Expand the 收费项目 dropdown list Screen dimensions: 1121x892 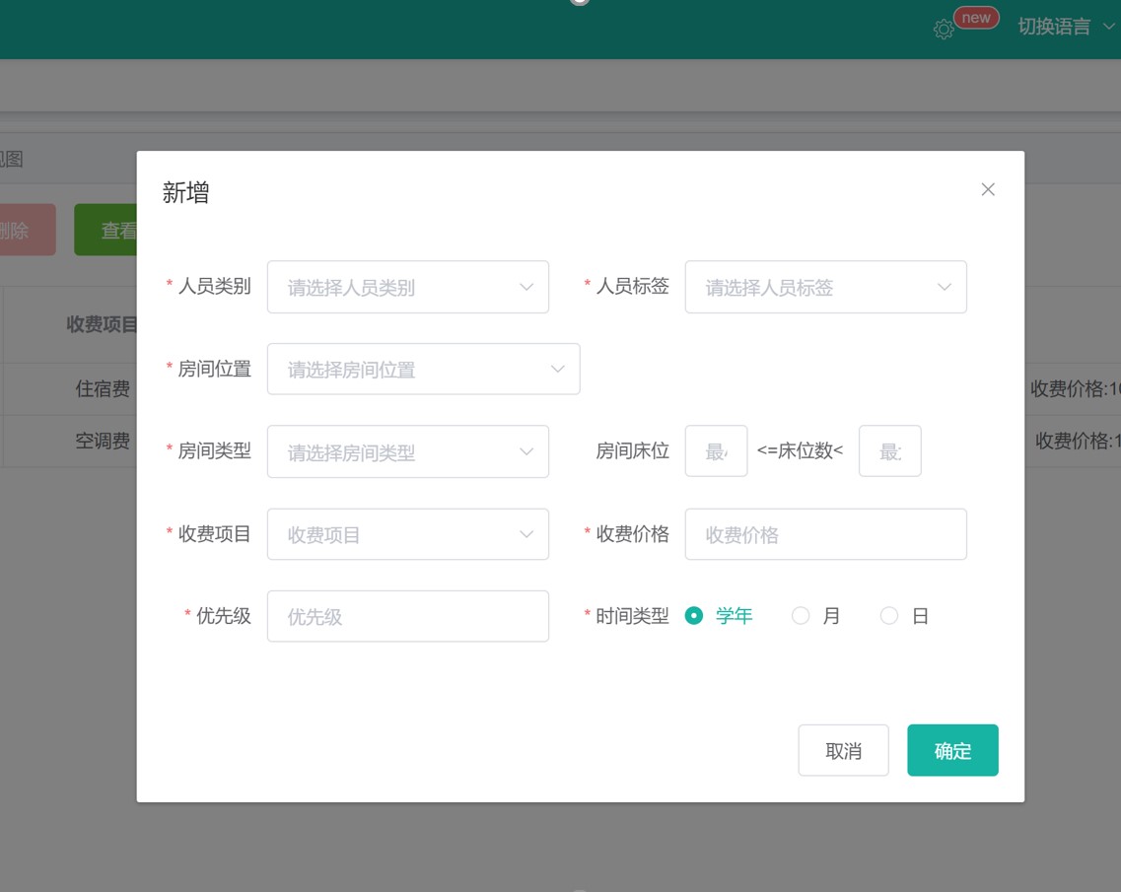(x=407, y=534)
